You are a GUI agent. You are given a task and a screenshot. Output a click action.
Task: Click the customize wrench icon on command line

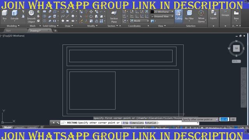tap(58, 123)
